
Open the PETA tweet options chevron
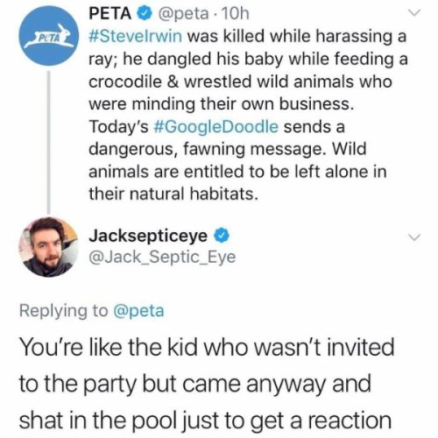click(x=414, y=13)
